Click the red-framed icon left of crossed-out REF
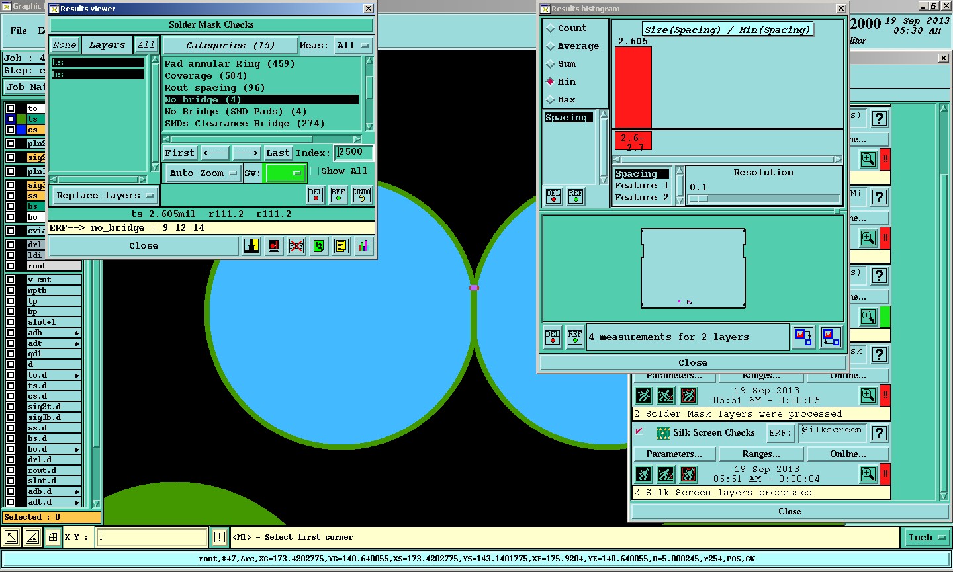Image resolution: width=953 pixels, height=572 pixels. (x=274, y=246)
